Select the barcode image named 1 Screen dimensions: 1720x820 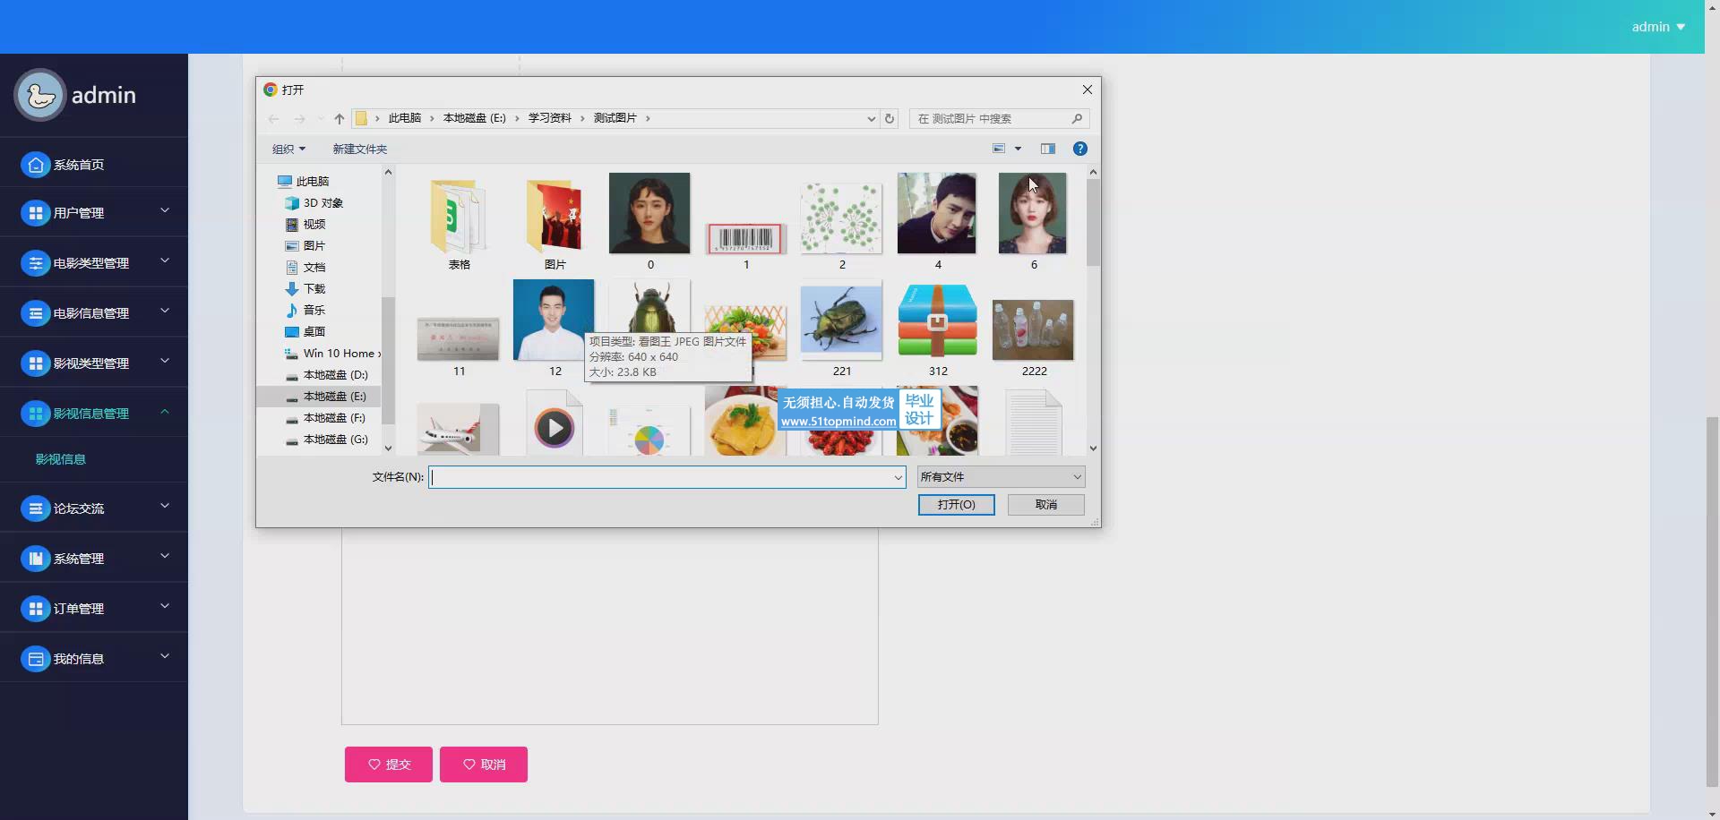point(745,238)
